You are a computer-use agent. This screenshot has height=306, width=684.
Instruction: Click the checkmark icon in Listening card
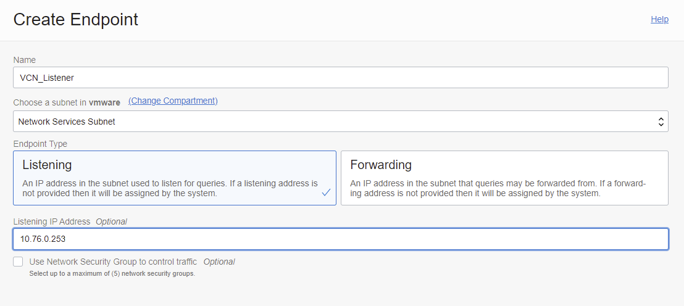pyautogui.click(x=326, y=193)
